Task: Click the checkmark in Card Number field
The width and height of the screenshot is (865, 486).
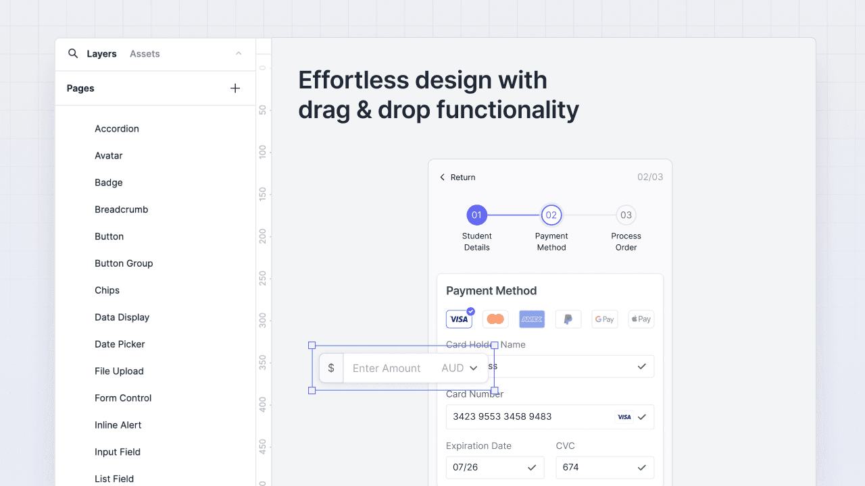Action: [642, 417]
